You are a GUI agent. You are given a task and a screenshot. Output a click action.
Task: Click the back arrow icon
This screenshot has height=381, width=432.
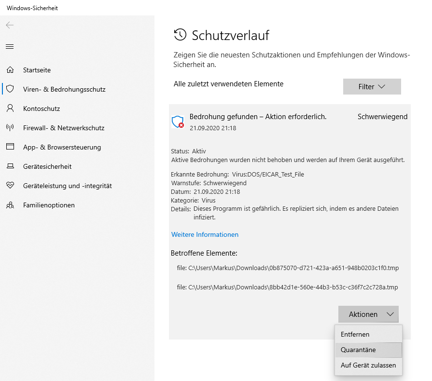(10, 26)
